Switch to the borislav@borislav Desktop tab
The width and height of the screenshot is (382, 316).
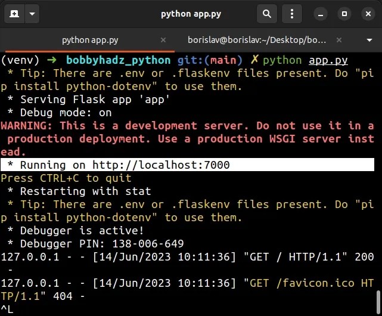coord(257,40)
